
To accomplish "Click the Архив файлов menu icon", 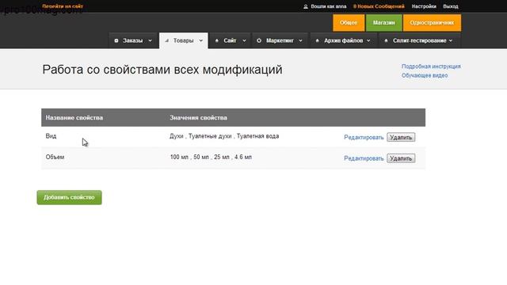I will [317, 40].
